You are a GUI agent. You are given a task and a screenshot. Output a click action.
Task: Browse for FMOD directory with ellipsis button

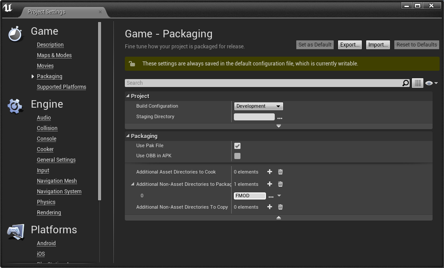pos(271,196)
